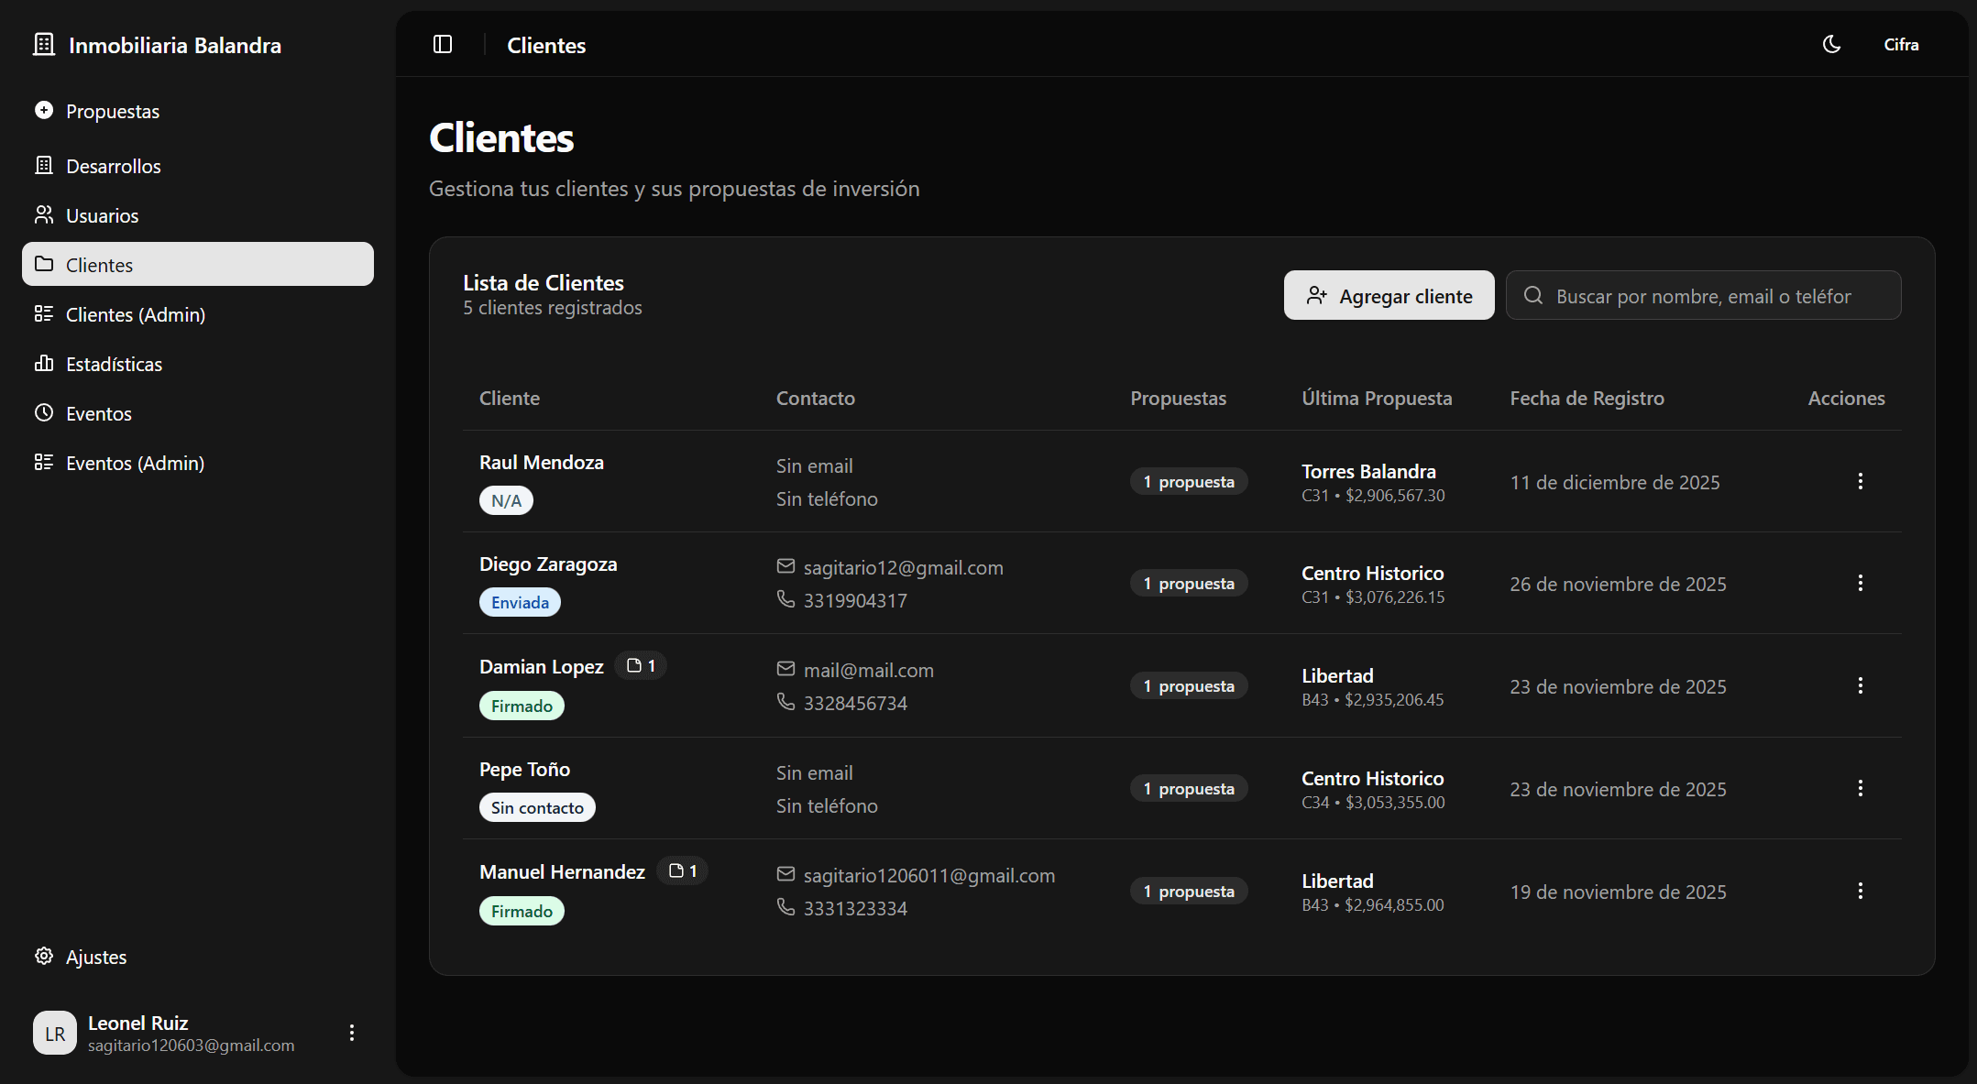1977x1084 pixels.
Task: Click the Cifra button in header
Action: pos(1901,45)
